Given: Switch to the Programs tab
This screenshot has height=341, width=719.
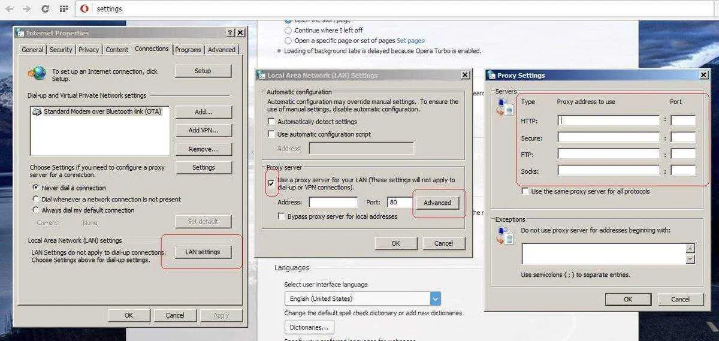Looking at the screenshot, I should pyautogui.click(x=188, y=50).
